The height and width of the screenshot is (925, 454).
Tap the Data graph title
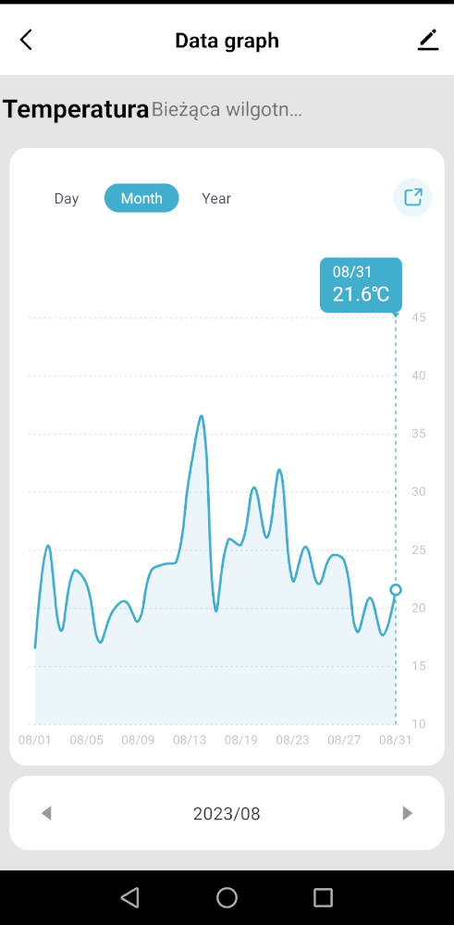[x=227, y=41]
